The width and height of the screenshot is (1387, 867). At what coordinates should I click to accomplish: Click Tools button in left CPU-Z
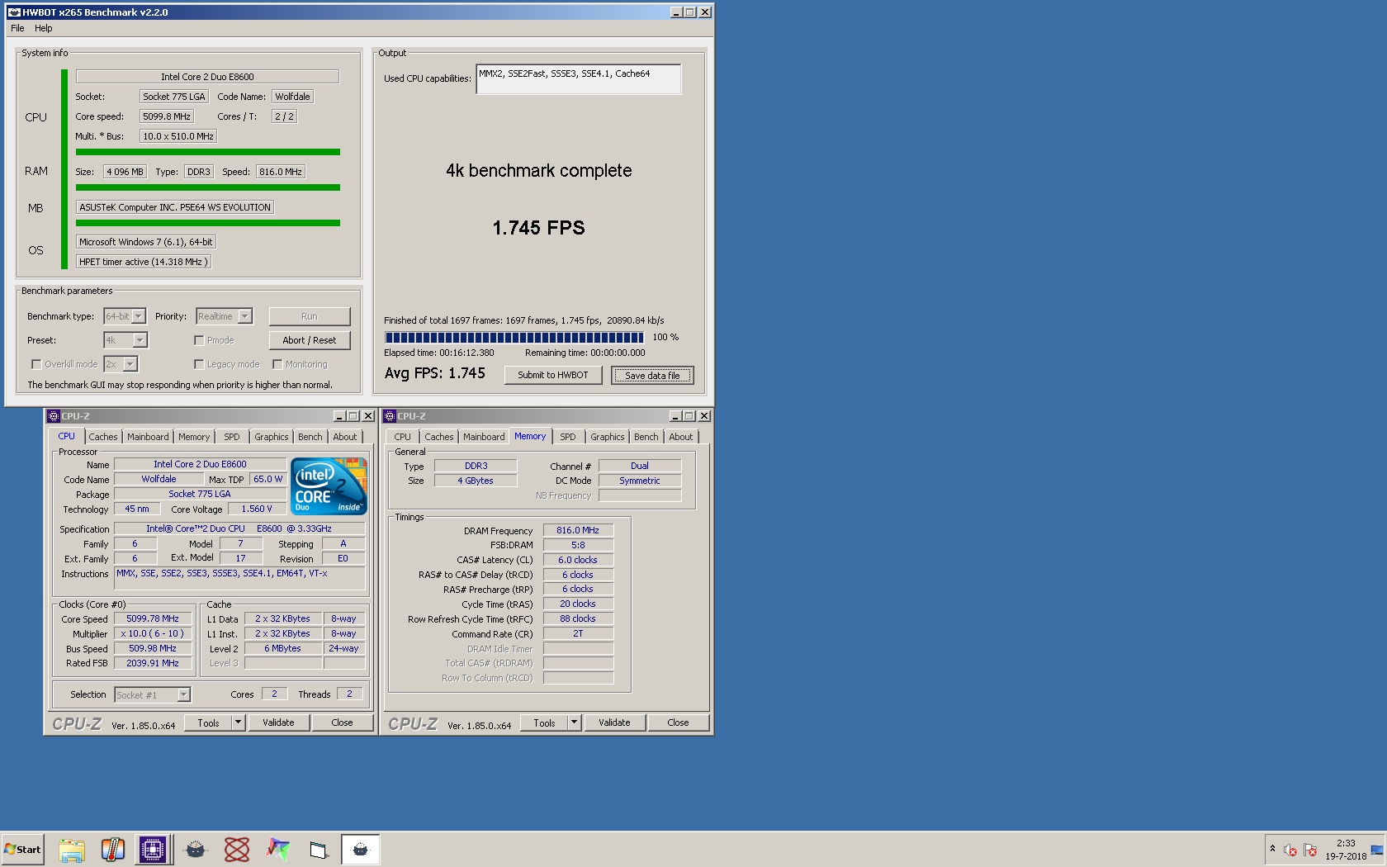[x=209, y=722]
